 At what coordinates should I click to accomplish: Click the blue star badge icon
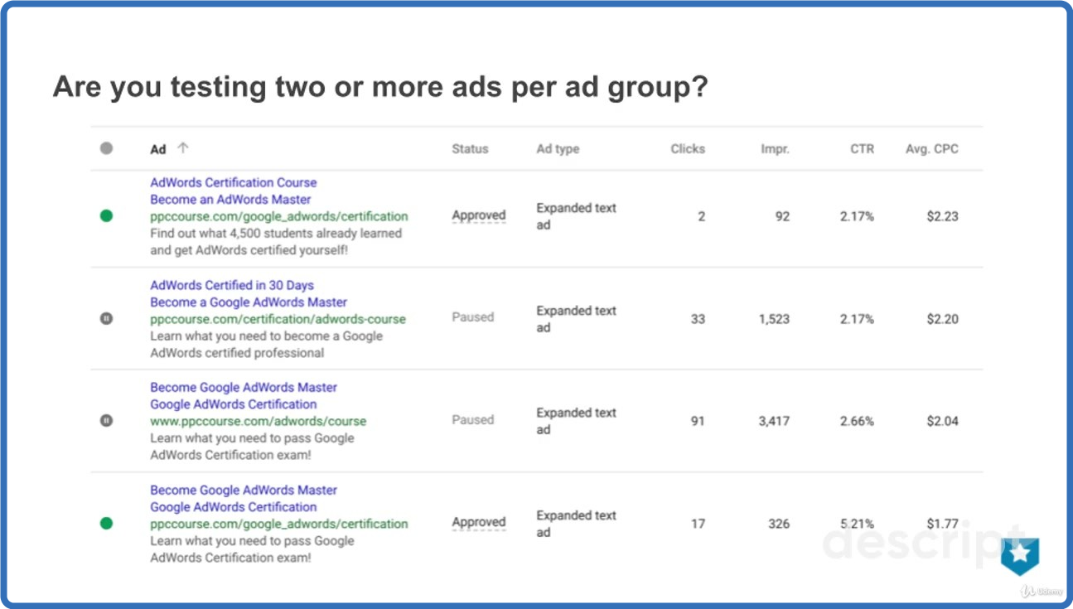pos(1020,556)
